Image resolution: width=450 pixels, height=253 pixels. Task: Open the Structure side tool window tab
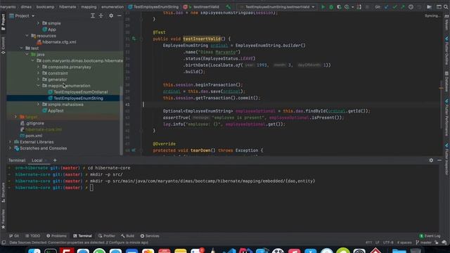click(3, 192)
